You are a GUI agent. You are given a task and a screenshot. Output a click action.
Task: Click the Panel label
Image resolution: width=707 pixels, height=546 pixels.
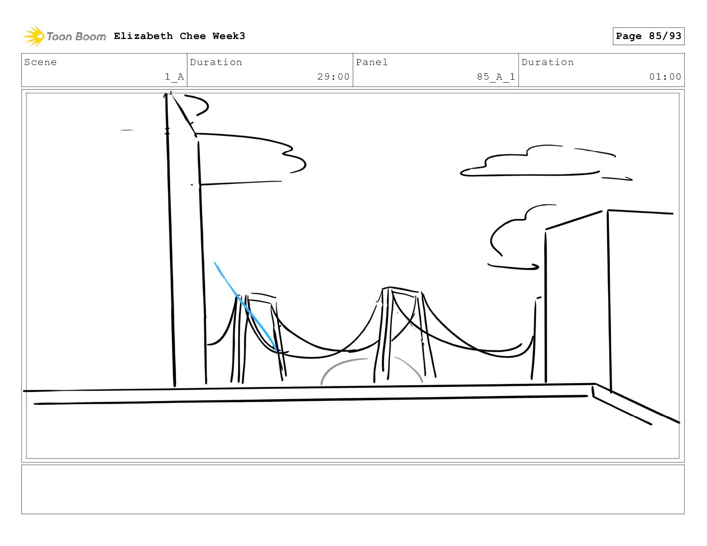pos(372,62)
